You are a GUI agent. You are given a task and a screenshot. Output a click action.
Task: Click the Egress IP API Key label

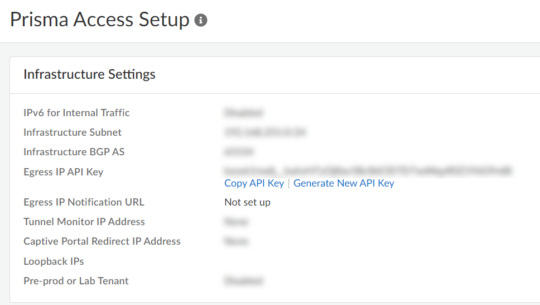pos(63,172)
